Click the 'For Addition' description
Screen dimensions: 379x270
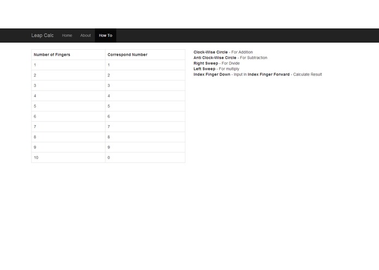point(242,52)
